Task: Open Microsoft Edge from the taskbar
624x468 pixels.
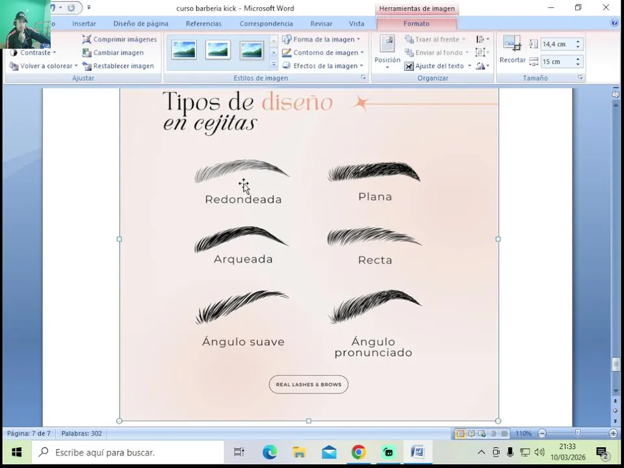Action: click(x=269, y=452)
